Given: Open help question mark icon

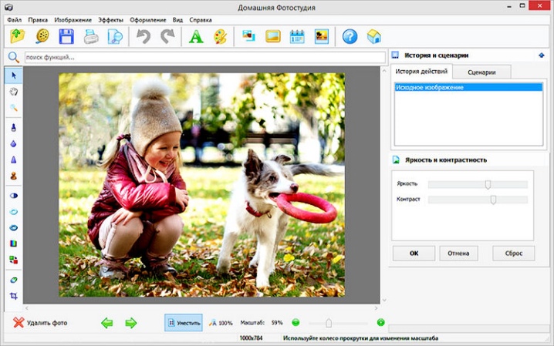Looking at the screenshot, I should pyautogui.click(x=350, y=36).
